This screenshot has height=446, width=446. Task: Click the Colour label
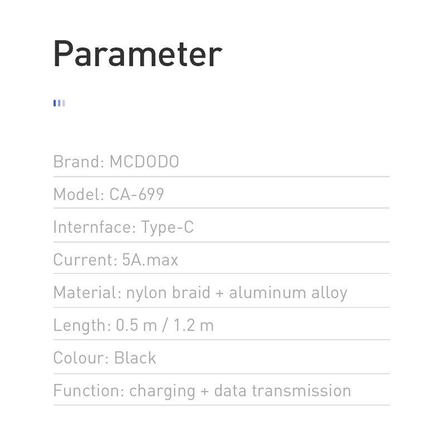click(81, 358)
